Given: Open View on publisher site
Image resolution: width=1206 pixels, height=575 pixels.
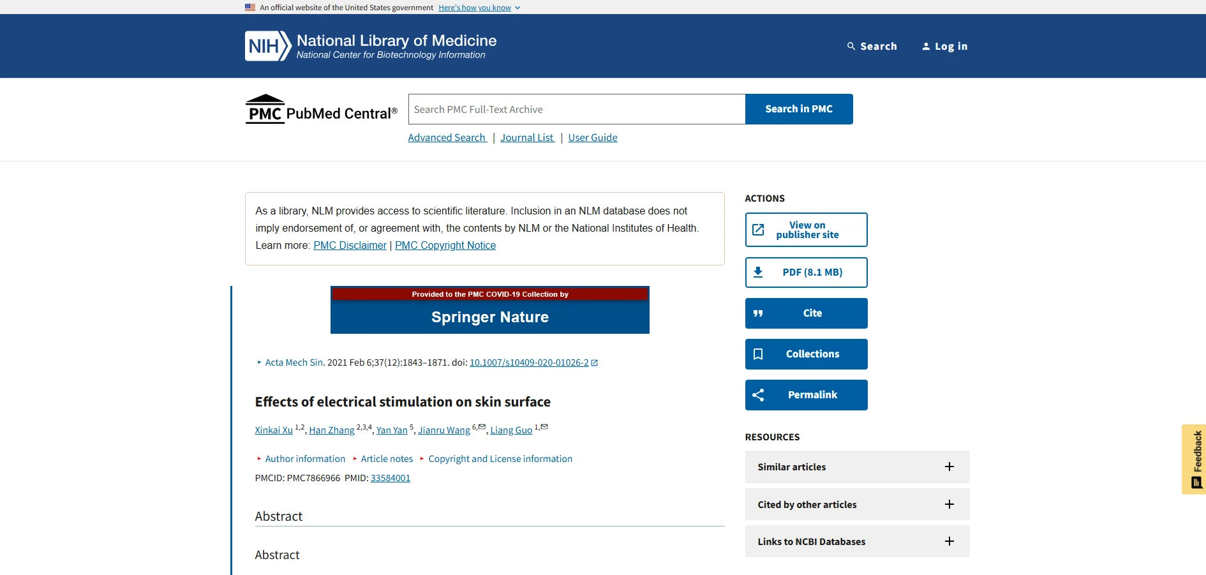Looking at the screenshot, I should click(806, 230).
